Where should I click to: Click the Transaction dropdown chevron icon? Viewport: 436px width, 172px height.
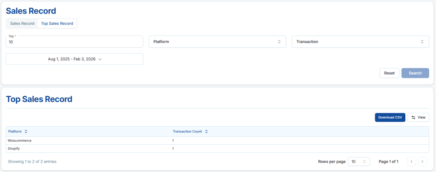(x=422, y=42)
